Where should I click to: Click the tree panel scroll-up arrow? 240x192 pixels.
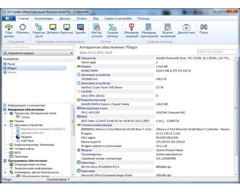coord(72,106)
